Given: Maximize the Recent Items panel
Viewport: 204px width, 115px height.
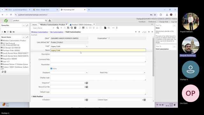Looking at the screenshot, I should pyautogui.click(x=27, y=37).
